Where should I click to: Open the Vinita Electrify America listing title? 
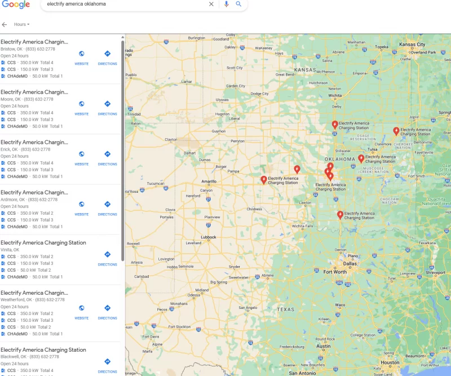click(43, 242)
